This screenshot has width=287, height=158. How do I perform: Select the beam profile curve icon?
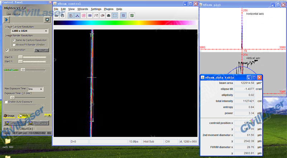pyautogui.click(x=77, y=16)
